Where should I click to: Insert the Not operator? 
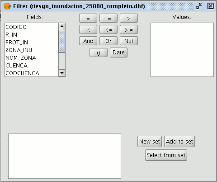[129, 41]
